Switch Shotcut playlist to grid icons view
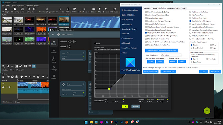 click(x=34, y=66)
